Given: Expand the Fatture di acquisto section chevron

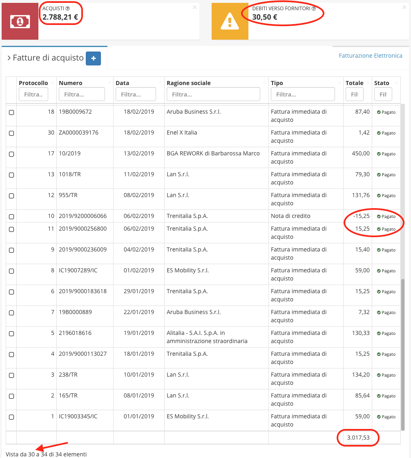Looking at the screenshot, I should (9, 58).
